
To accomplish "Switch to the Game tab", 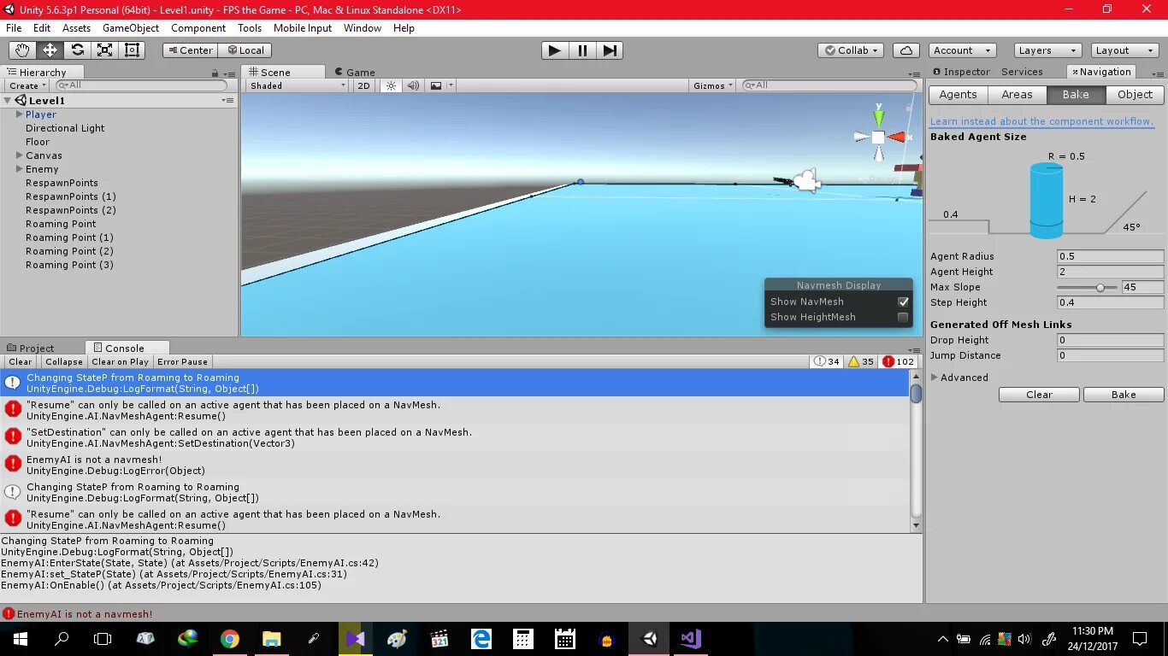I will 355,73.
